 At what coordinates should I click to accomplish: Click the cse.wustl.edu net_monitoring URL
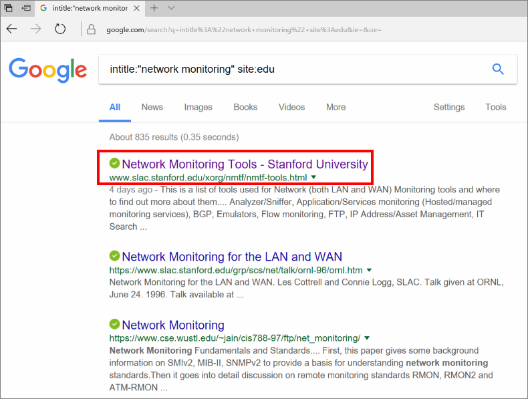[235, 338]
